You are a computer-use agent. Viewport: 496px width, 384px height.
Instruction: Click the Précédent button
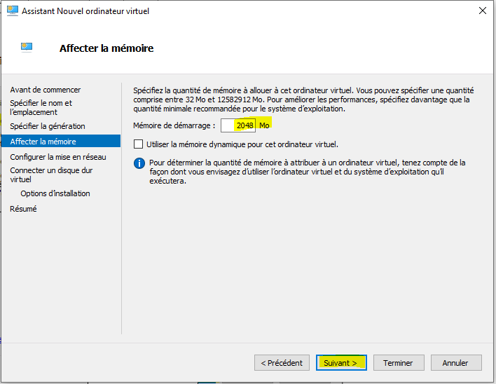(282, 362)
